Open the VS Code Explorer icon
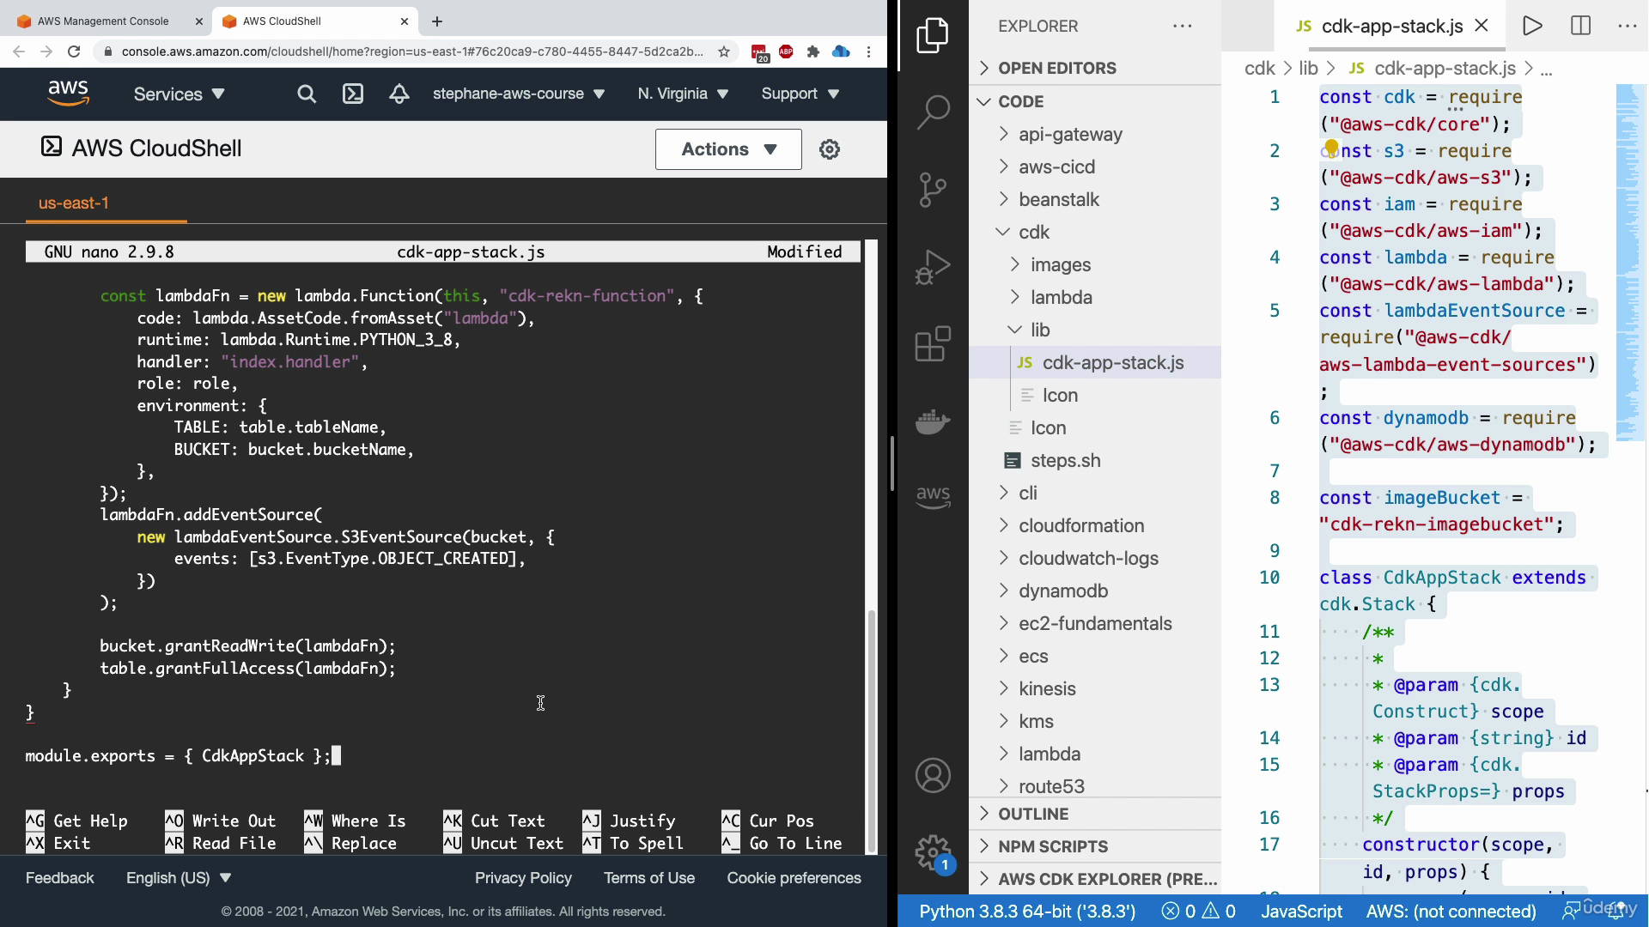This screenshot has width=1649, height=927. click(x=933, y=35)
